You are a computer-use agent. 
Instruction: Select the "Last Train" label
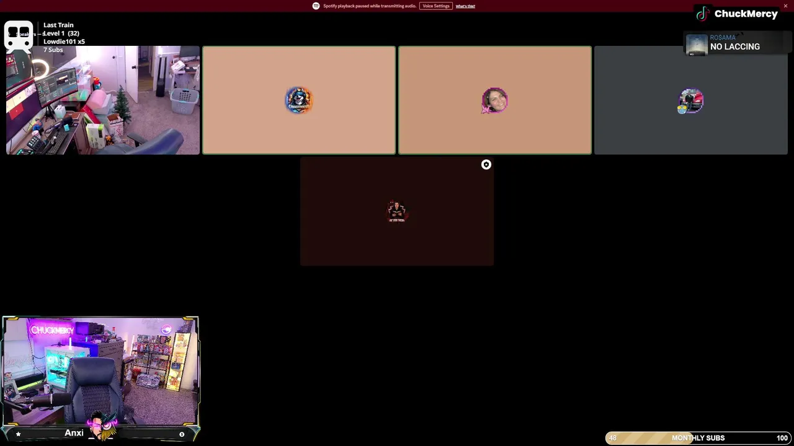[x=58, y=25]
